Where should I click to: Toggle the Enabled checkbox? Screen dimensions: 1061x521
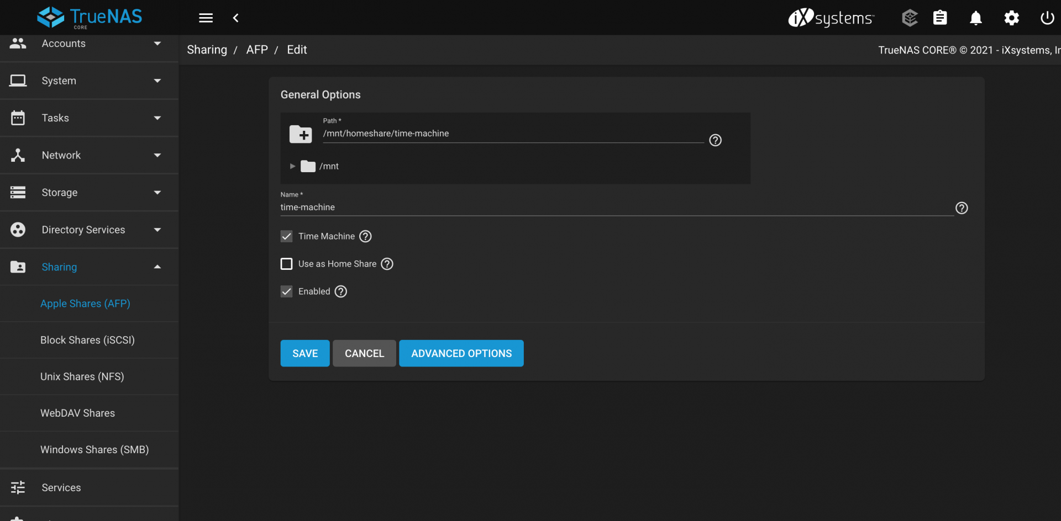[286, 291]
